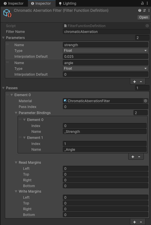Collapse the Read Margins foldout
Image resolution: width=151 pixels, height=225 pixels.
click(x=16, y=162)
